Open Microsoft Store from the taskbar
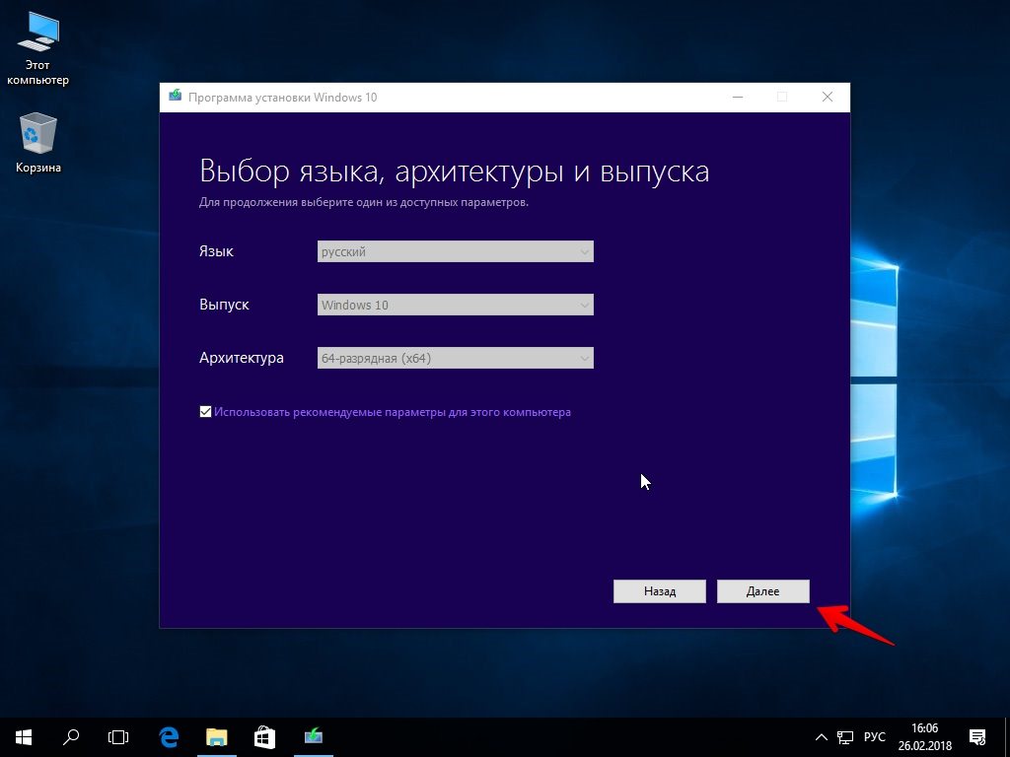Viewport: 1010px width, 757px height. [x=264, y=737]
